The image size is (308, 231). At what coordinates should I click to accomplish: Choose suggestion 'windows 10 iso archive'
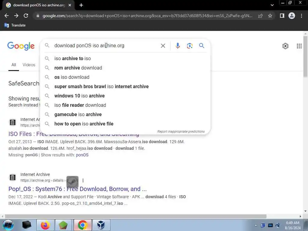125,96
